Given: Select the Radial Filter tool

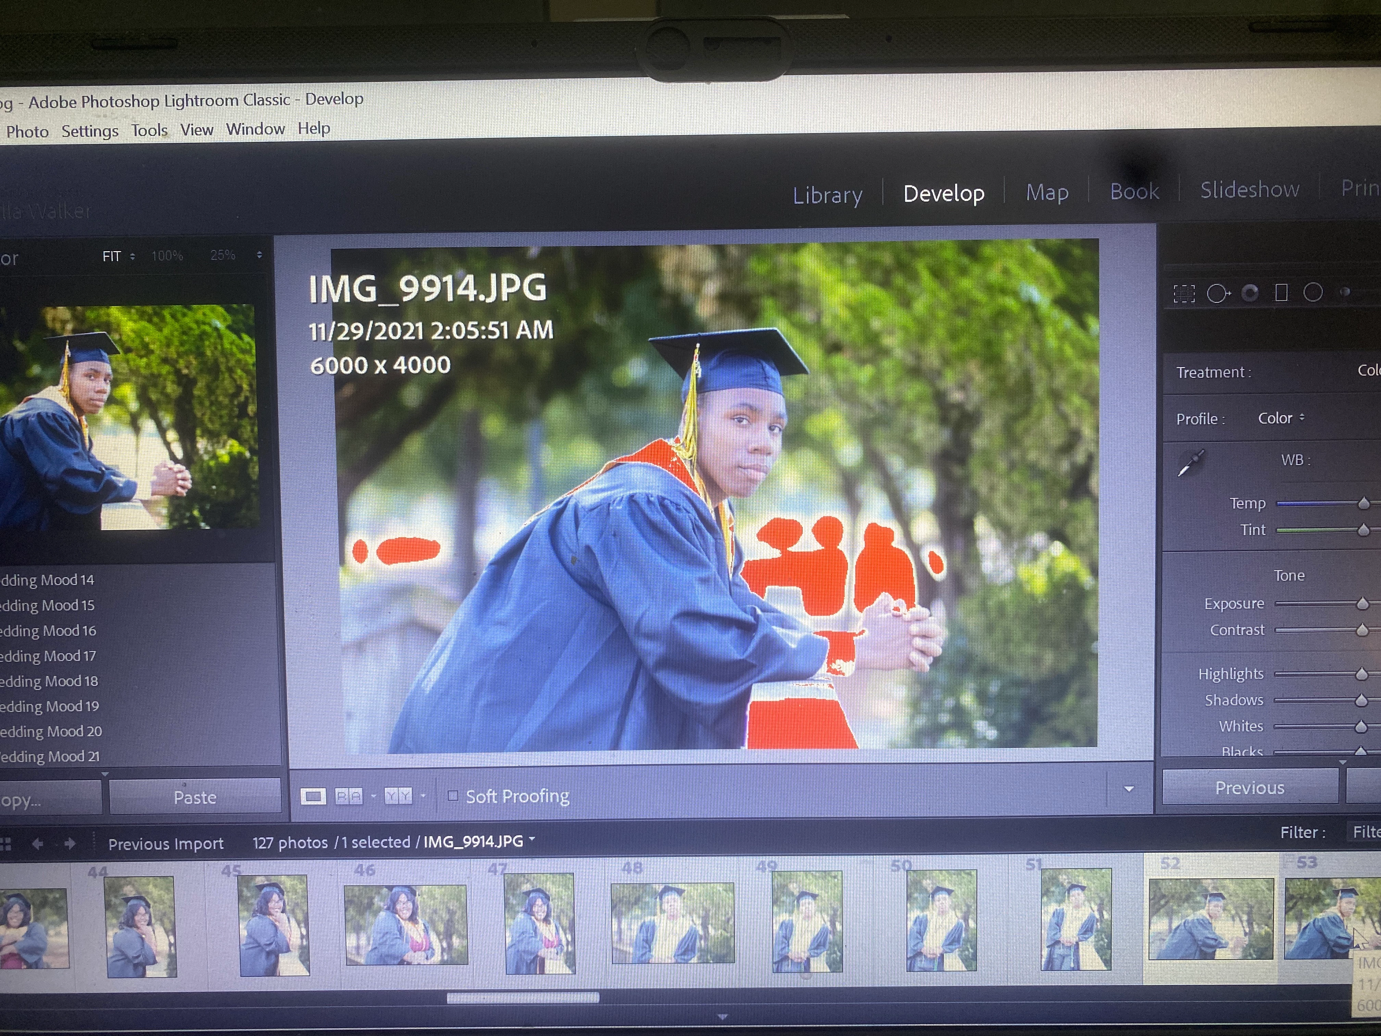Looking at the screenshot, I should (1313, 292).
